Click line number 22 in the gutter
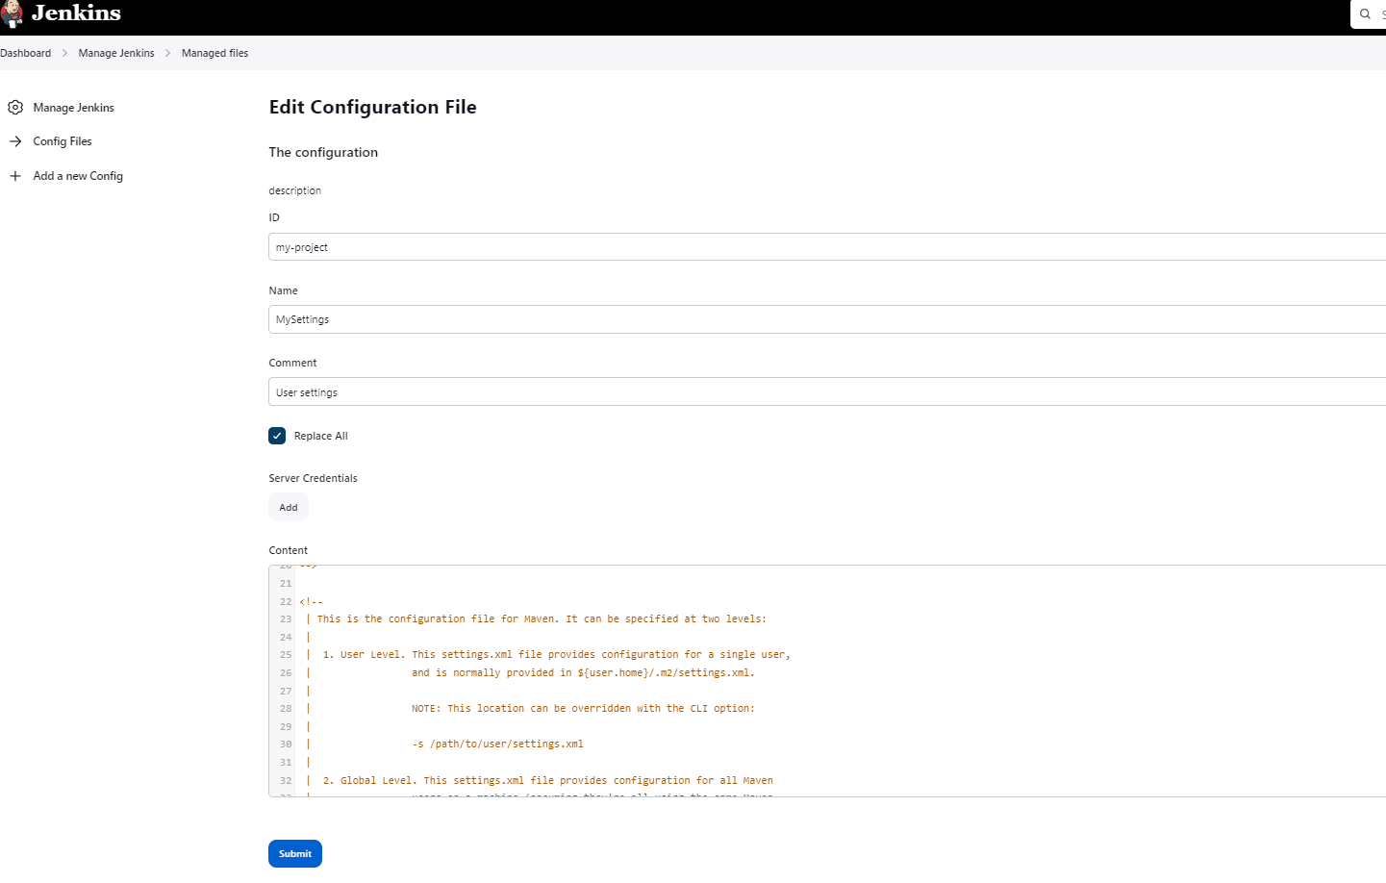Viewport: 1386px width, 883px height. (286, 602)
